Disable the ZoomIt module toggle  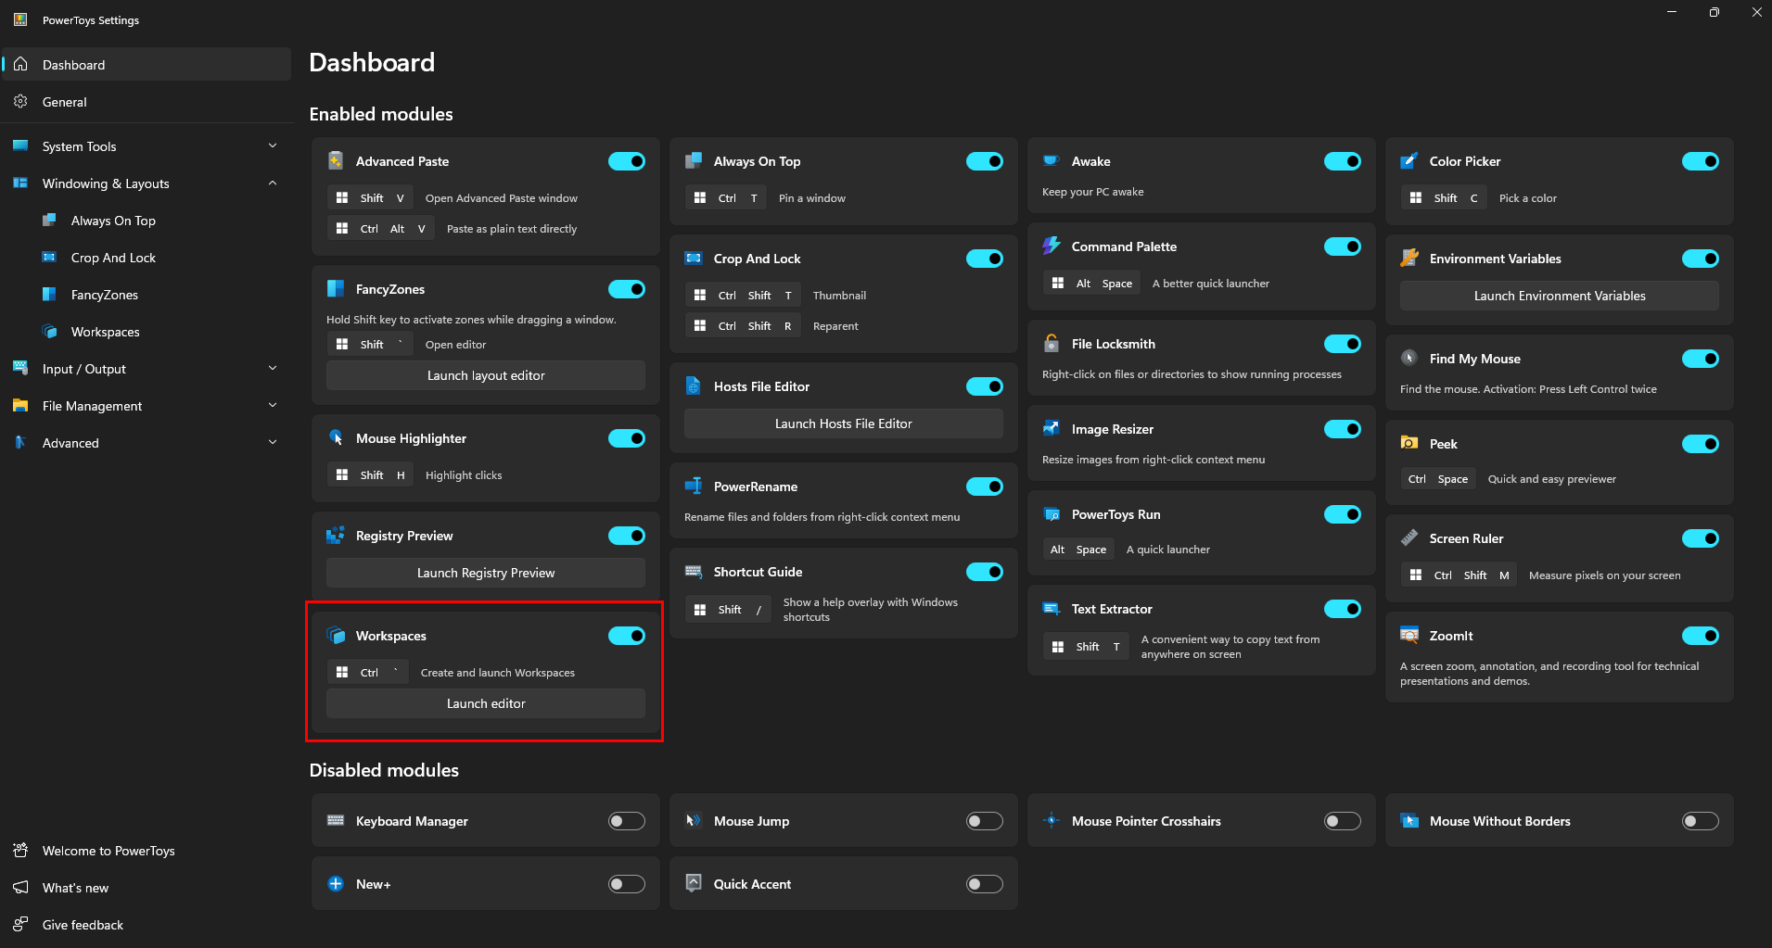click(x=1701, y=636)
